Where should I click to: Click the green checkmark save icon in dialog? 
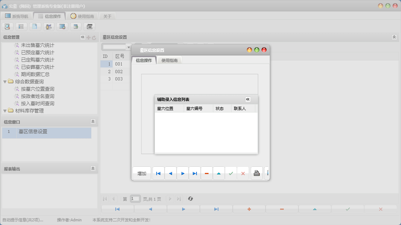point(231,174)
